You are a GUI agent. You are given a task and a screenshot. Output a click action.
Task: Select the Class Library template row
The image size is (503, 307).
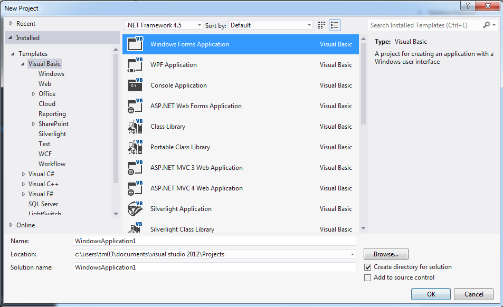point(241,126)
